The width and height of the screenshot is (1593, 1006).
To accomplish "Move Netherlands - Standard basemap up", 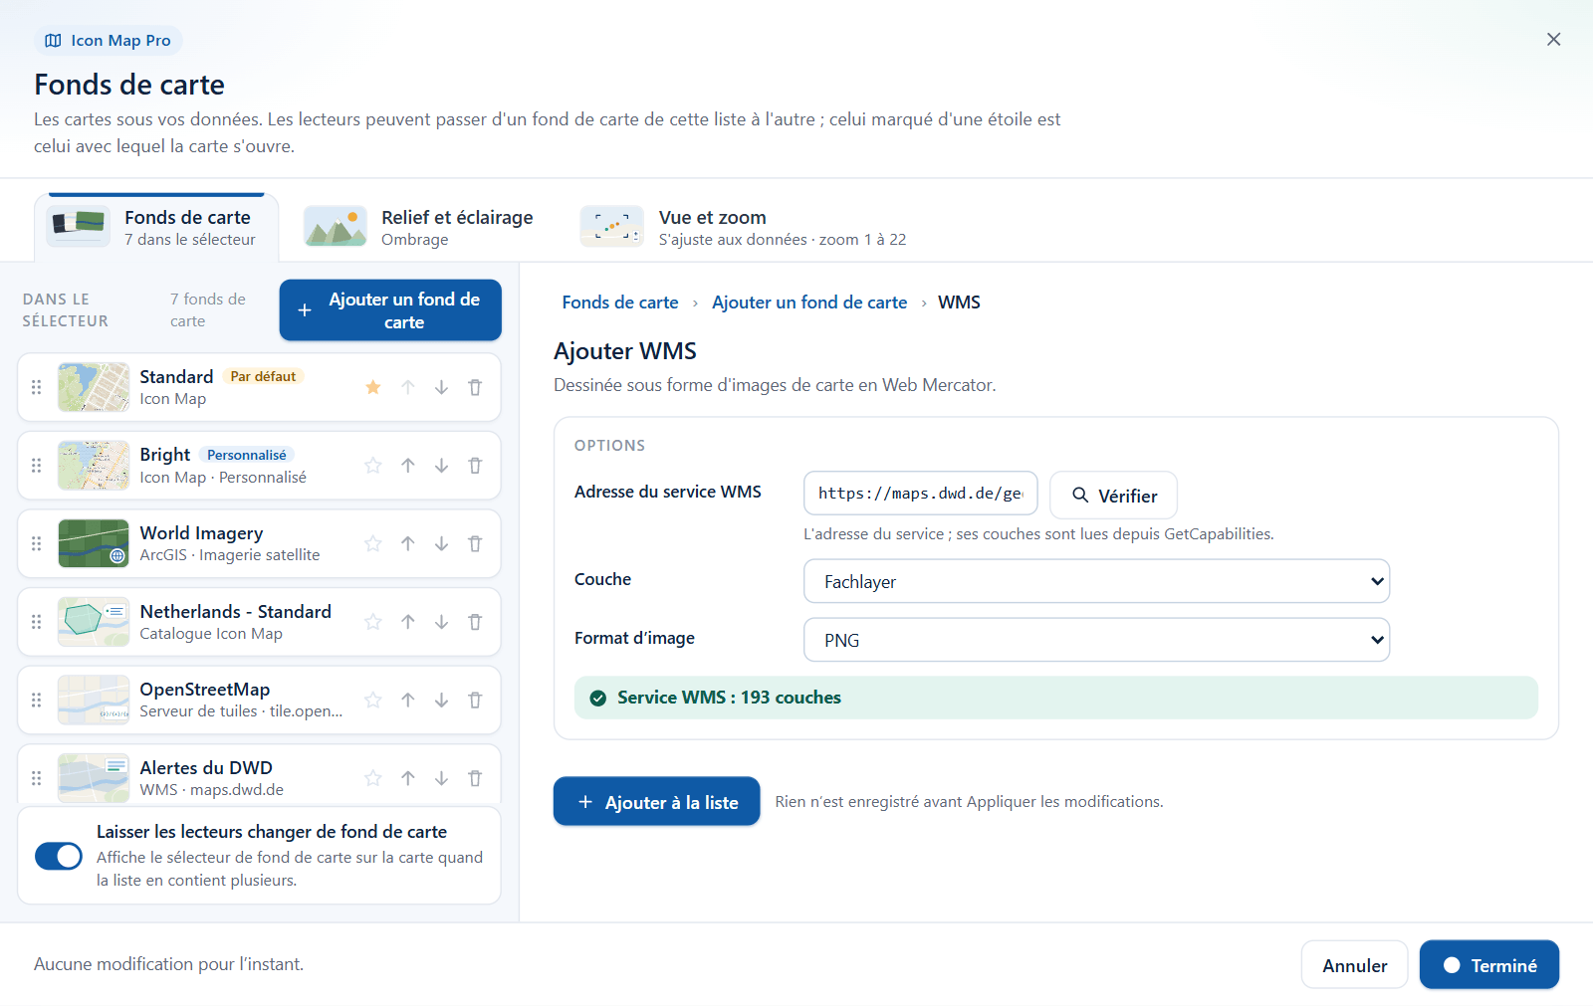I will pos(408,622).
